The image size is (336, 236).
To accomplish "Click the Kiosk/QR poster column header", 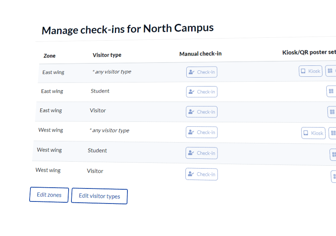I will (x=309, y=52).
